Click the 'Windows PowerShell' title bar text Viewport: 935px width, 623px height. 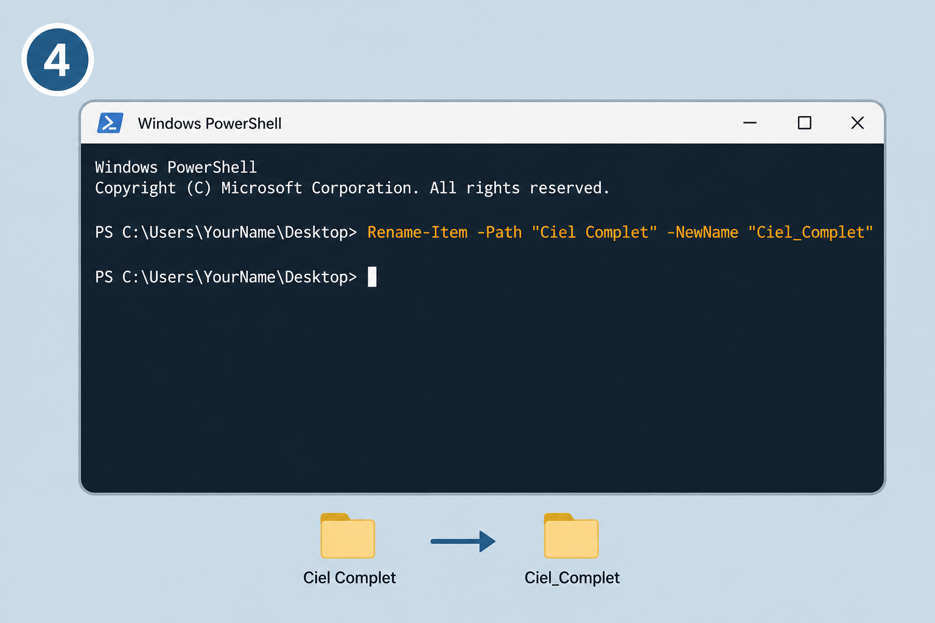point(209,124)
